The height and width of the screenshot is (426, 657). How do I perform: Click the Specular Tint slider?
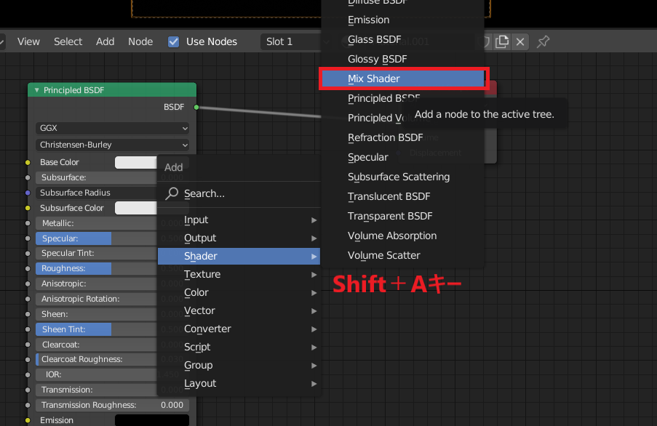(96, 253)
